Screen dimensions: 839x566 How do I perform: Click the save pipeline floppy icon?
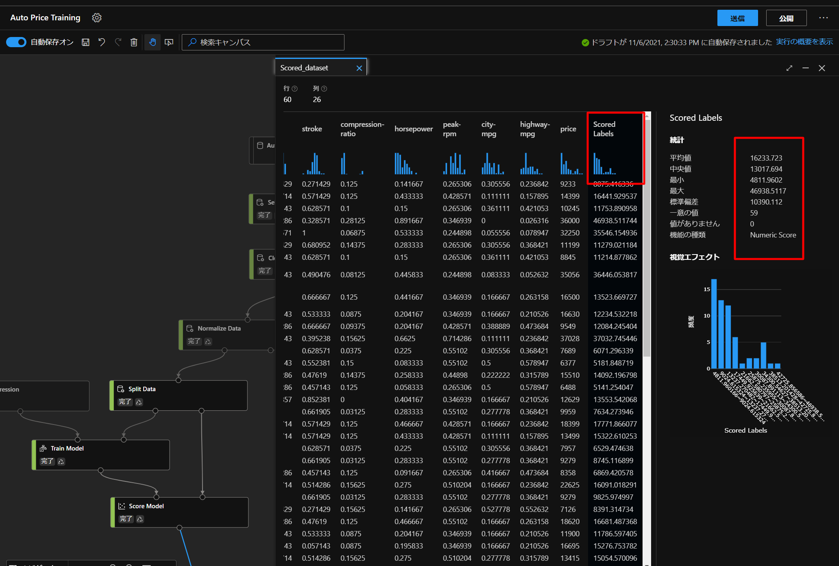(x=85, y=42)
